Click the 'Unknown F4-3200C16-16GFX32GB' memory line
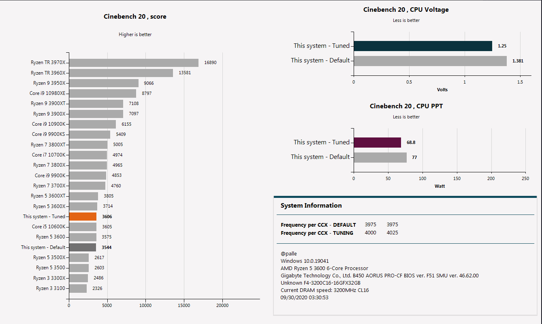 (321, 283)
